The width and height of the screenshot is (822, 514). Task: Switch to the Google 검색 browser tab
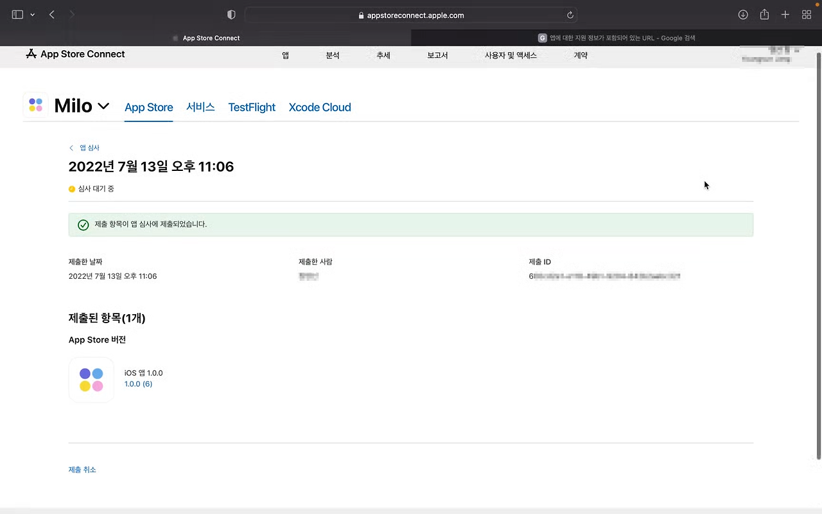(x=616, y=38)
